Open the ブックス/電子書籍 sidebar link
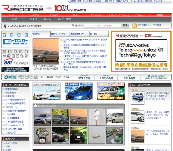Viewport: 173px width, 151px height. [x=14, y=129]
